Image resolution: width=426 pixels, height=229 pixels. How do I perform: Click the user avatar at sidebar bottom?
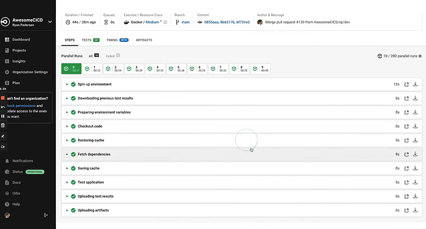pyautogui.click(x=7, y=215)
